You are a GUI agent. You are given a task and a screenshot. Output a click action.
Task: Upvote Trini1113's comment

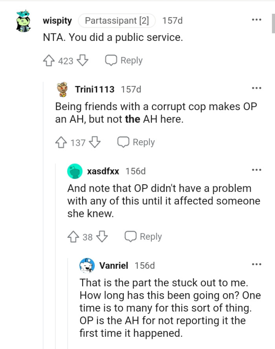(61, 142)
